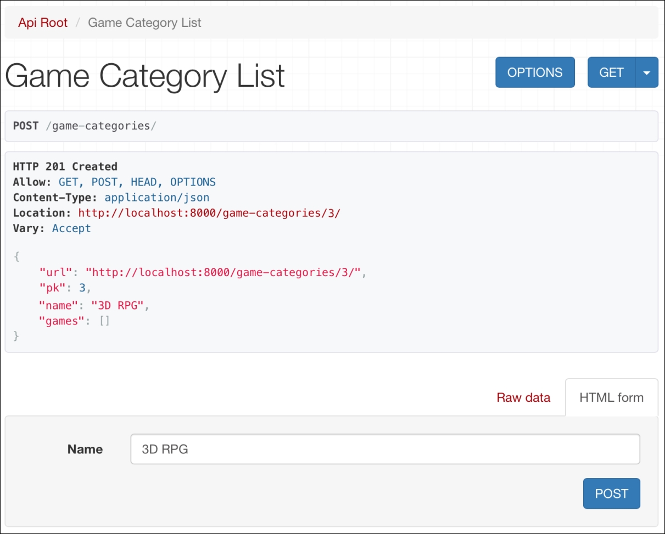This screenshot has height=534, width=665.
Task: Click the Name field label
Action: [x=85, y=449]
